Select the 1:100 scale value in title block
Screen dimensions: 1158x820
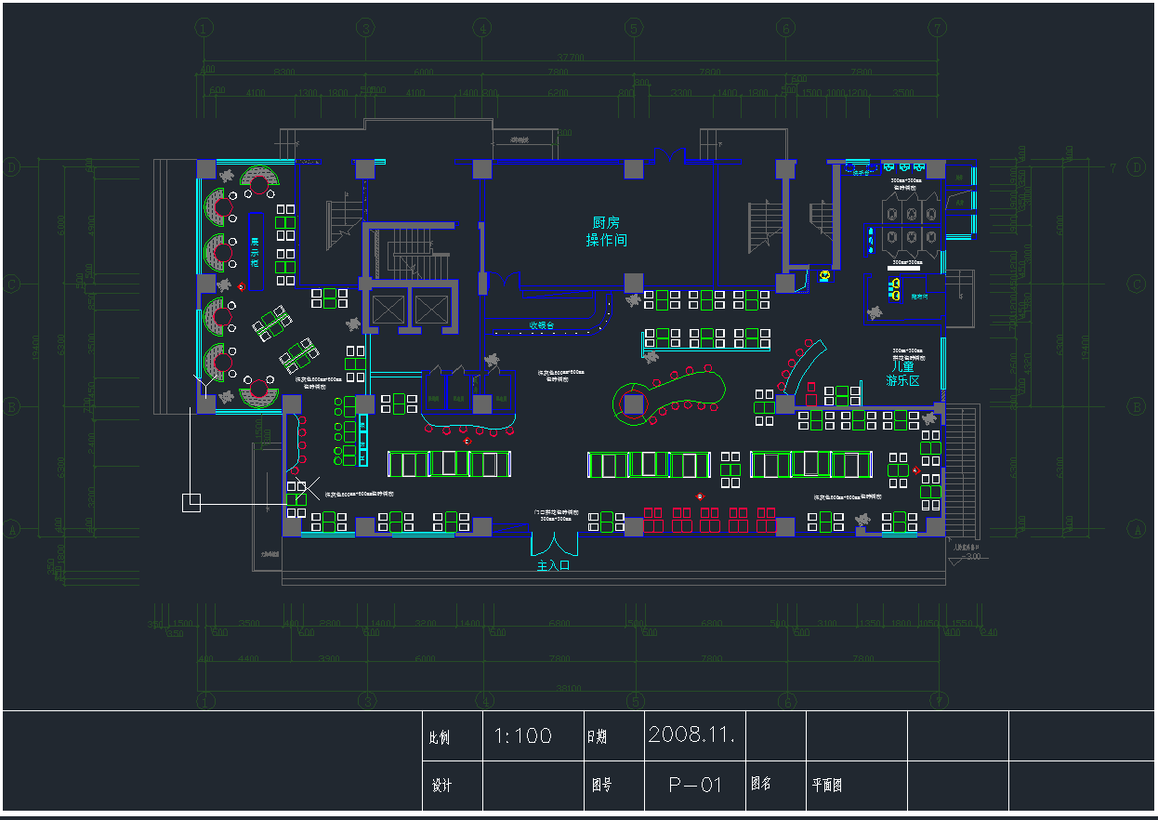tap(522, 736)
